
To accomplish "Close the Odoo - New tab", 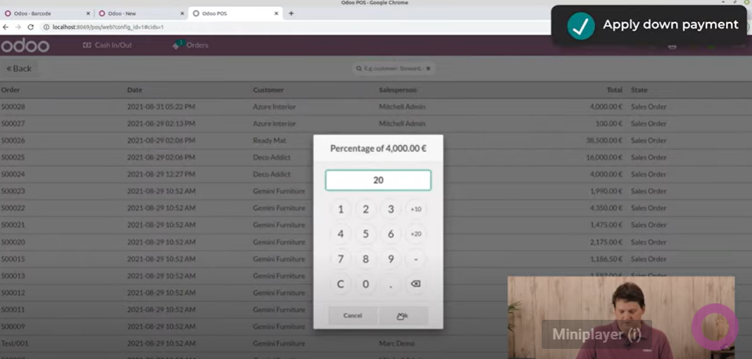I will click(x=182, y=13).
